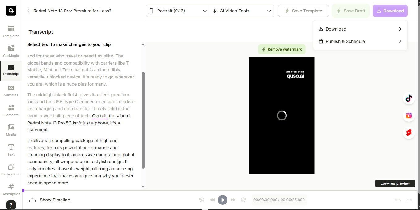Screen dimensions: 420x210
Task: Open the Description panel
Action: [11, 190]
